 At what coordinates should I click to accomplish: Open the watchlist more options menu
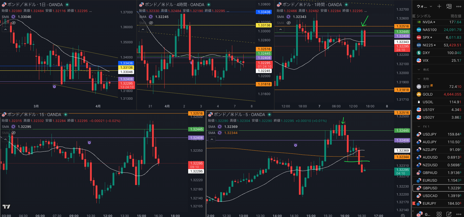[459, 6]
